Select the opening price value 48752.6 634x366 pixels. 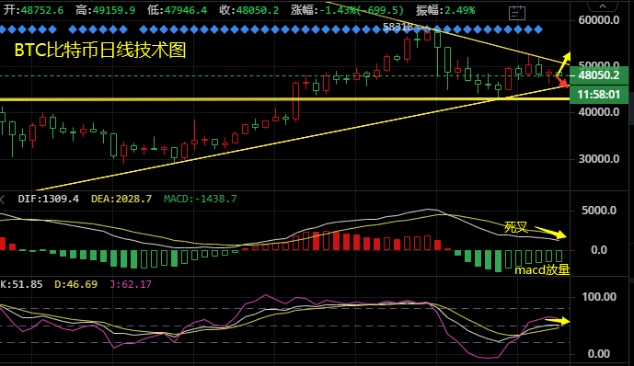click(x=42, y=10)
